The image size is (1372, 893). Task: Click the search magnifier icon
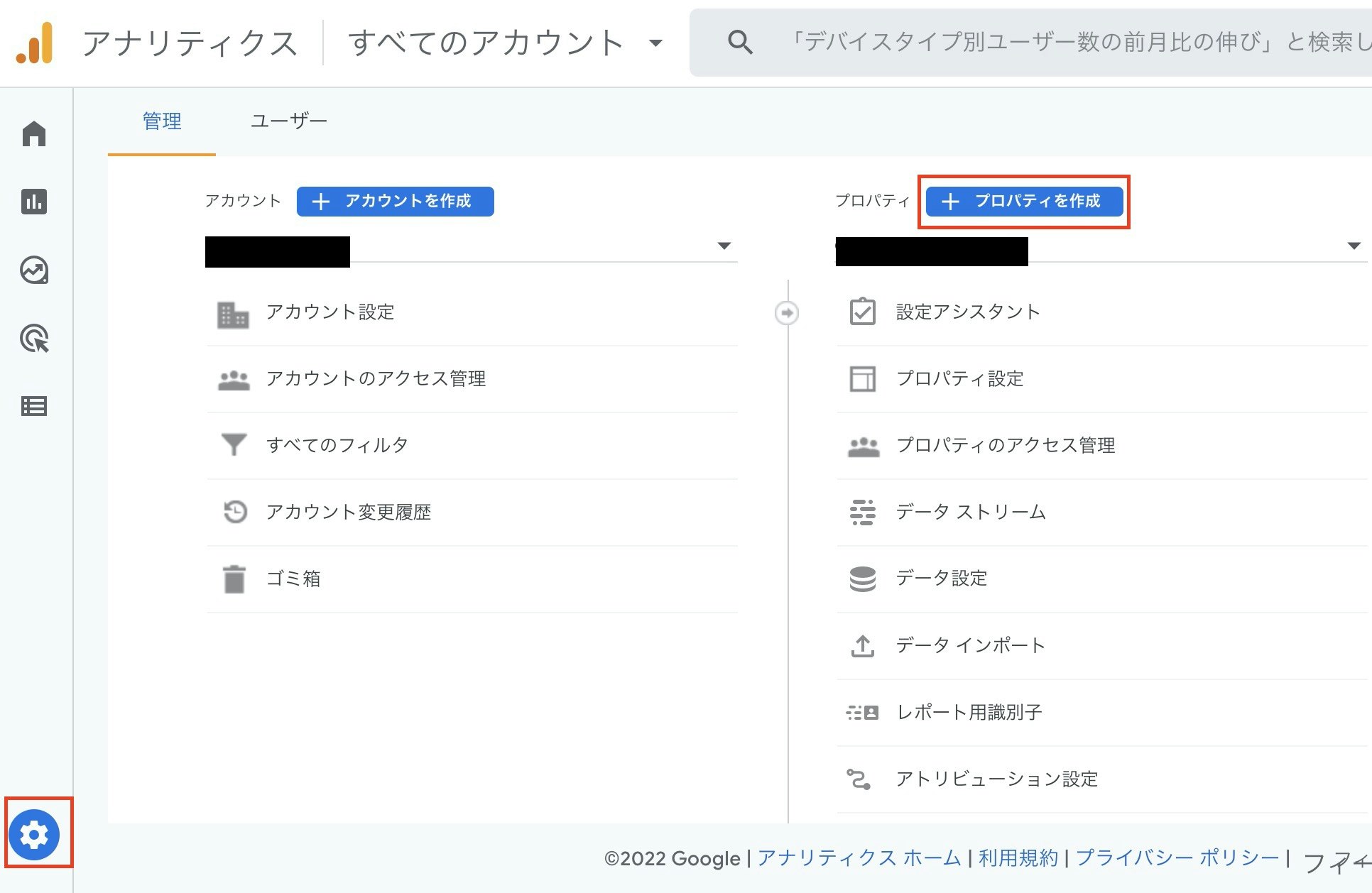[739, 43]
